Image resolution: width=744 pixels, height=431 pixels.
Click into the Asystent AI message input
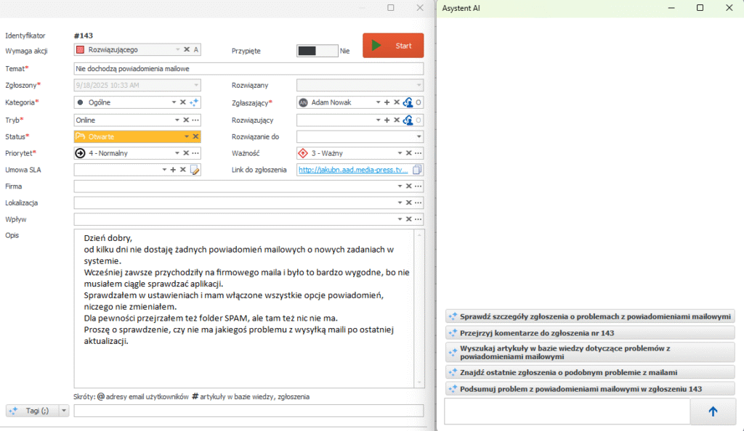point(566,411)
